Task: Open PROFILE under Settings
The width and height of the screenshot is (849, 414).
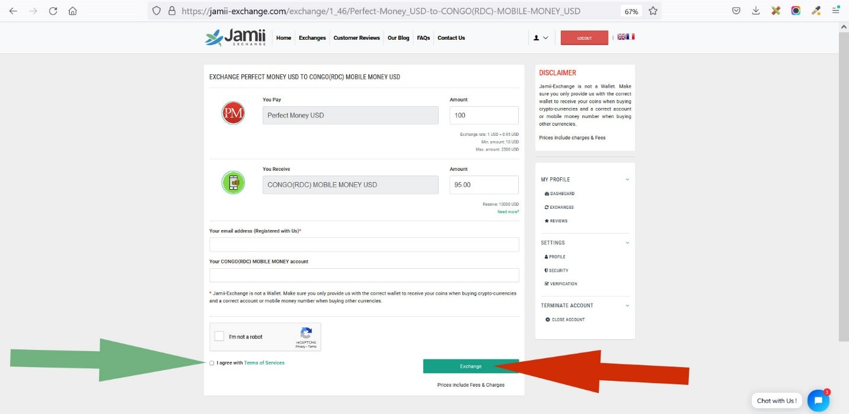Action: coord(555,257)
